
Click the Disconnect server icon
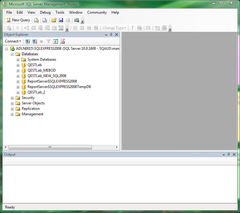[35, 41]
